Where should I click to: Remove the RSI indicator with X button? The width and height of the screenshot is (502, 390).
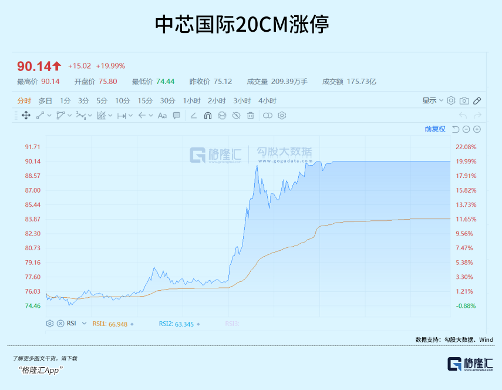click(60, 324)
